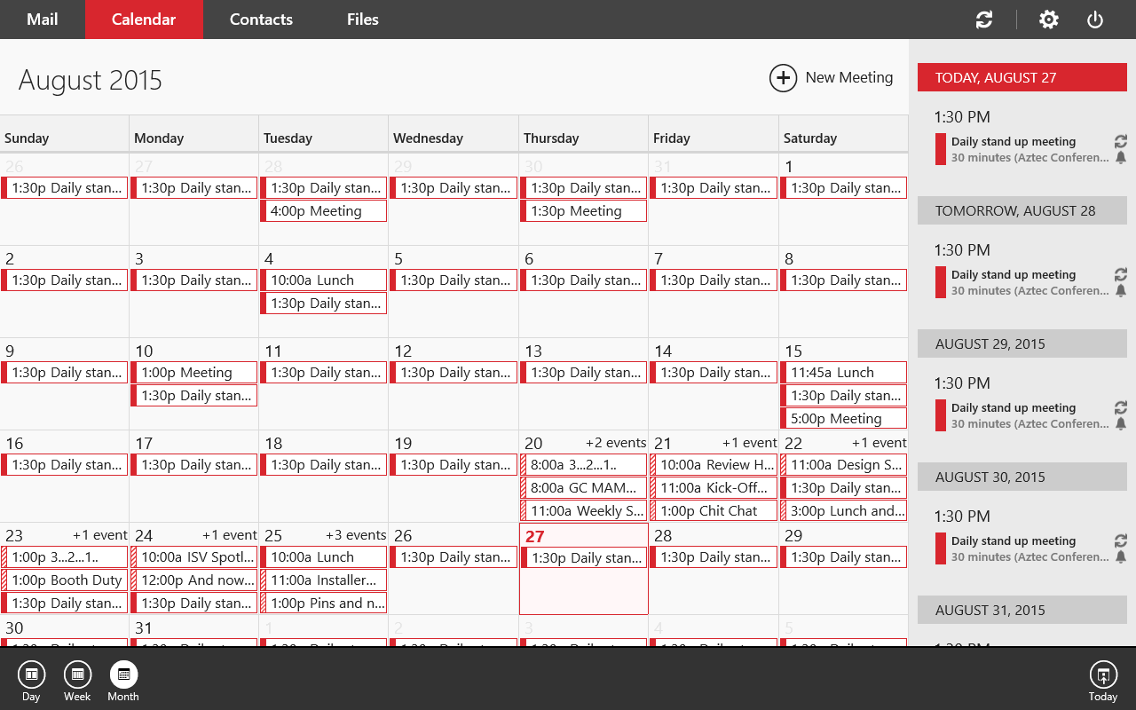Click reminder bell icon for today's stand up

[1120, 157]
